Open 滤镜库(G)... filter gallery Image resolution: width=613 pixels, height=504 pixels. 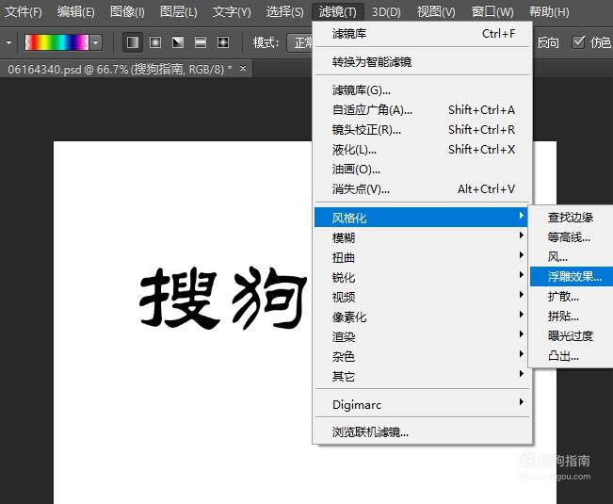click(x=422, y=90)
